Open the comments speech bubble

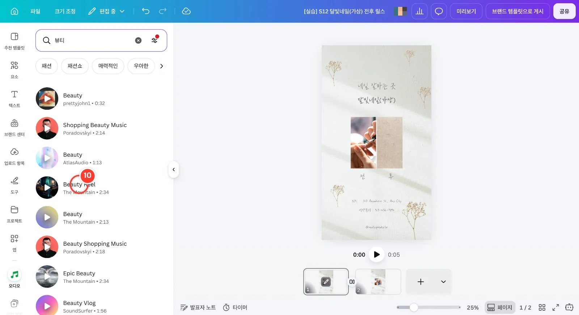coord(439,11)
